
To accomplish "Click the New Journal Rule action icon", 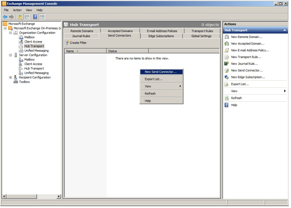I will click(227, 64).
